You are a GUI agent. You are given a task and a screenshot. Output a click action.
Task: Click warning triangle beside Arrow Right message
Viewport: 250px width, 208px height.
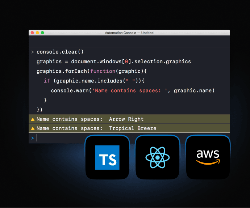(x=33, y=119)
